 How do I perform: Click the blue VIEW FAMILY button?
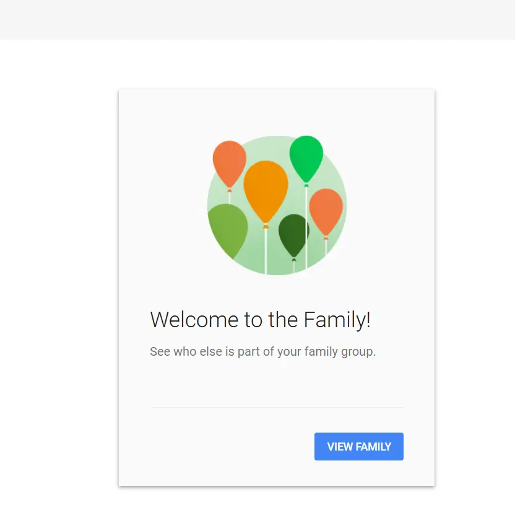[x=358, y=446]
